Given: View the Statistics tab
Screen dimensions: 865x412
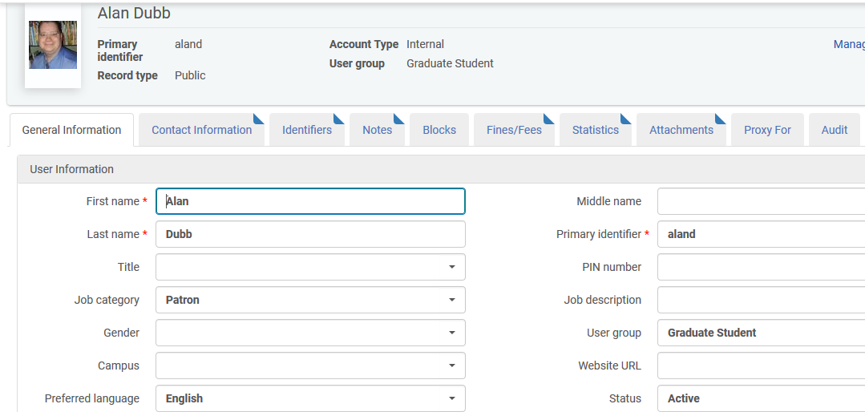Looking at the screenshot, I should (x=595, y=130).
